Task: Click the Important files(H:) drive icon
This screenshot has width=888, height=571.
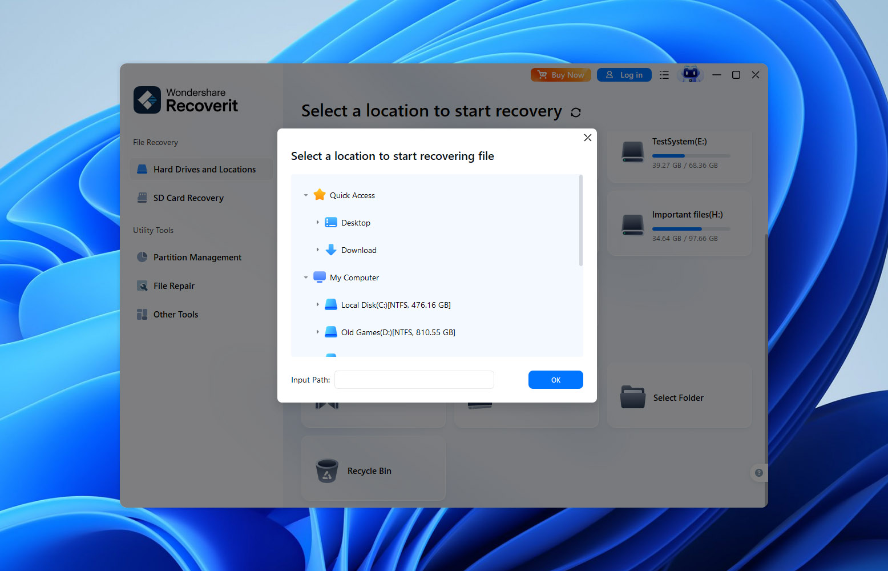Action: click(x=633, y=225)
